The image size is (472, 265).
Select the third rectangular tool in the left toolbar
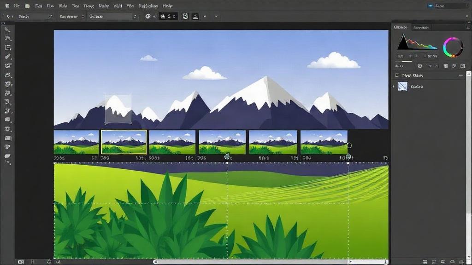[8, 47]
